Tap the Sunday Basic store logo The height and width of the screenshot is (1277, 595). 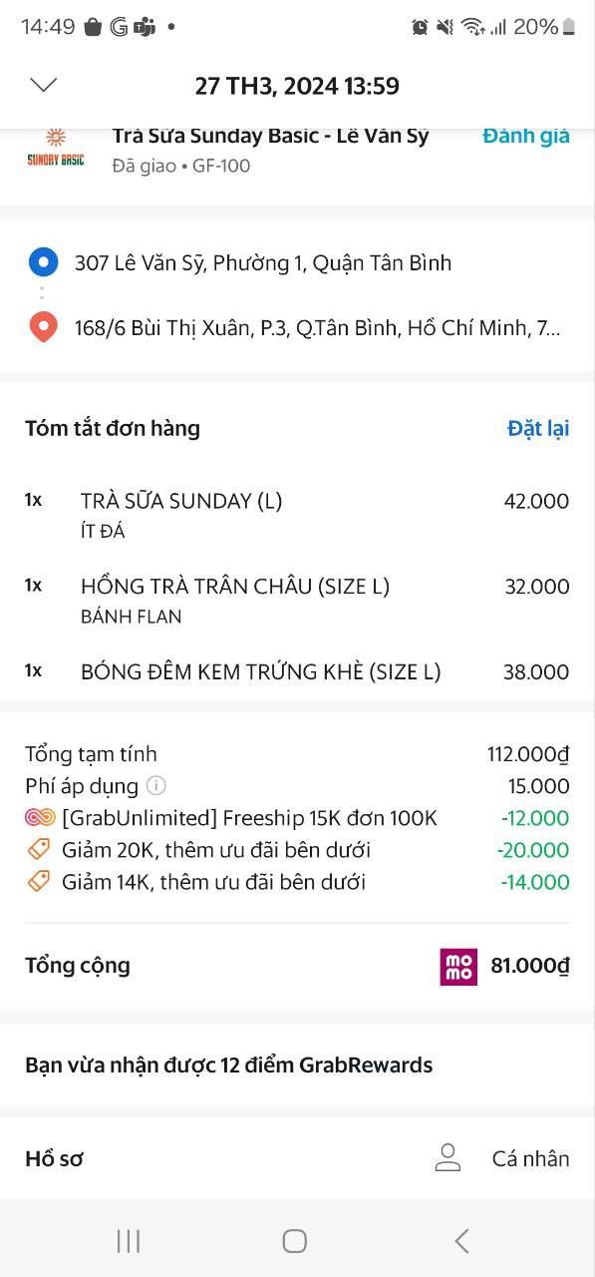pyautogui.click(x=56, y=150)
